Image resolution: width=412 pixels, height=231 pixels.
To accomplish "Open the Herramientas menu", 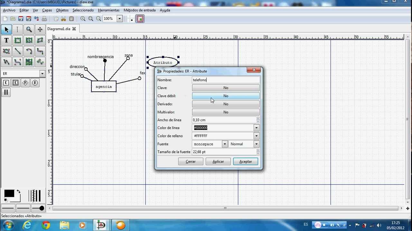I will pos(108,10).
